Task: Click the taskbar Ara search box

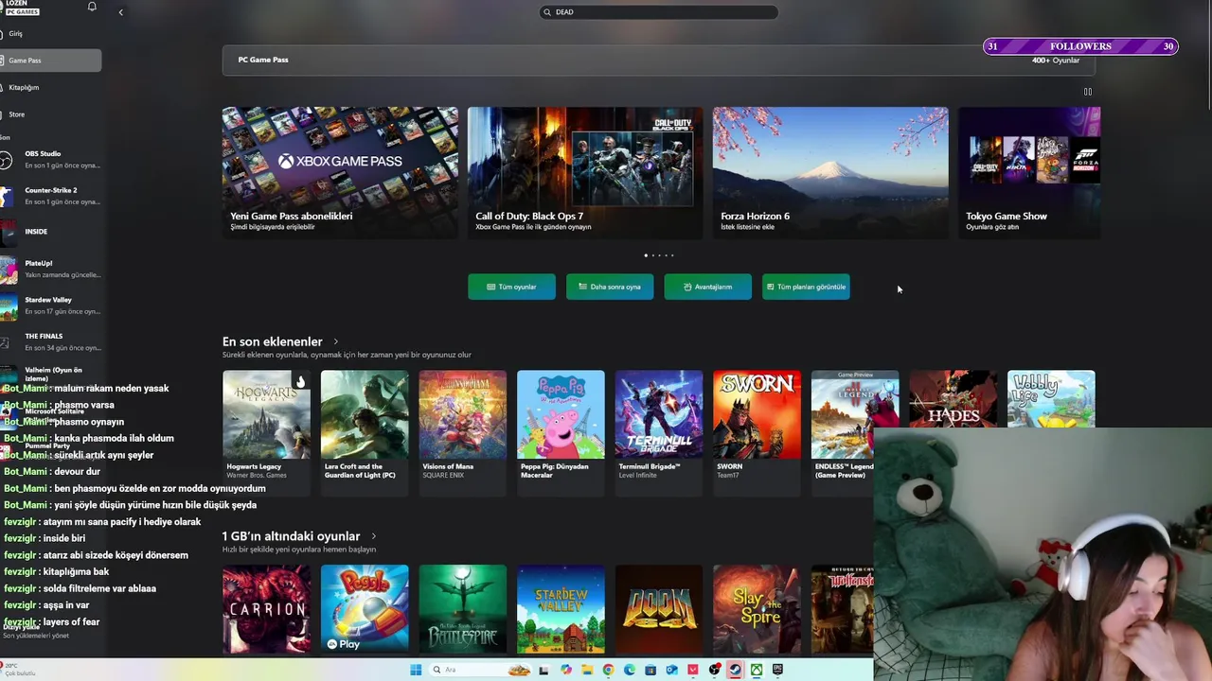Action: (480, 670)
